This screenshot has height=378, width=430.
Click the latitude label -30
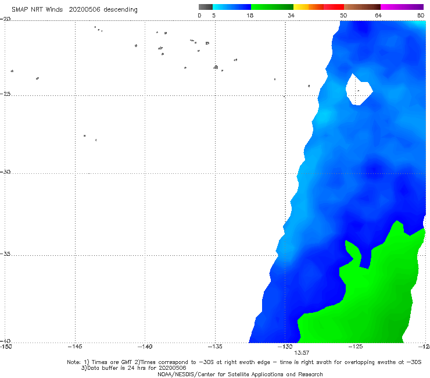[x=5, y=172]
